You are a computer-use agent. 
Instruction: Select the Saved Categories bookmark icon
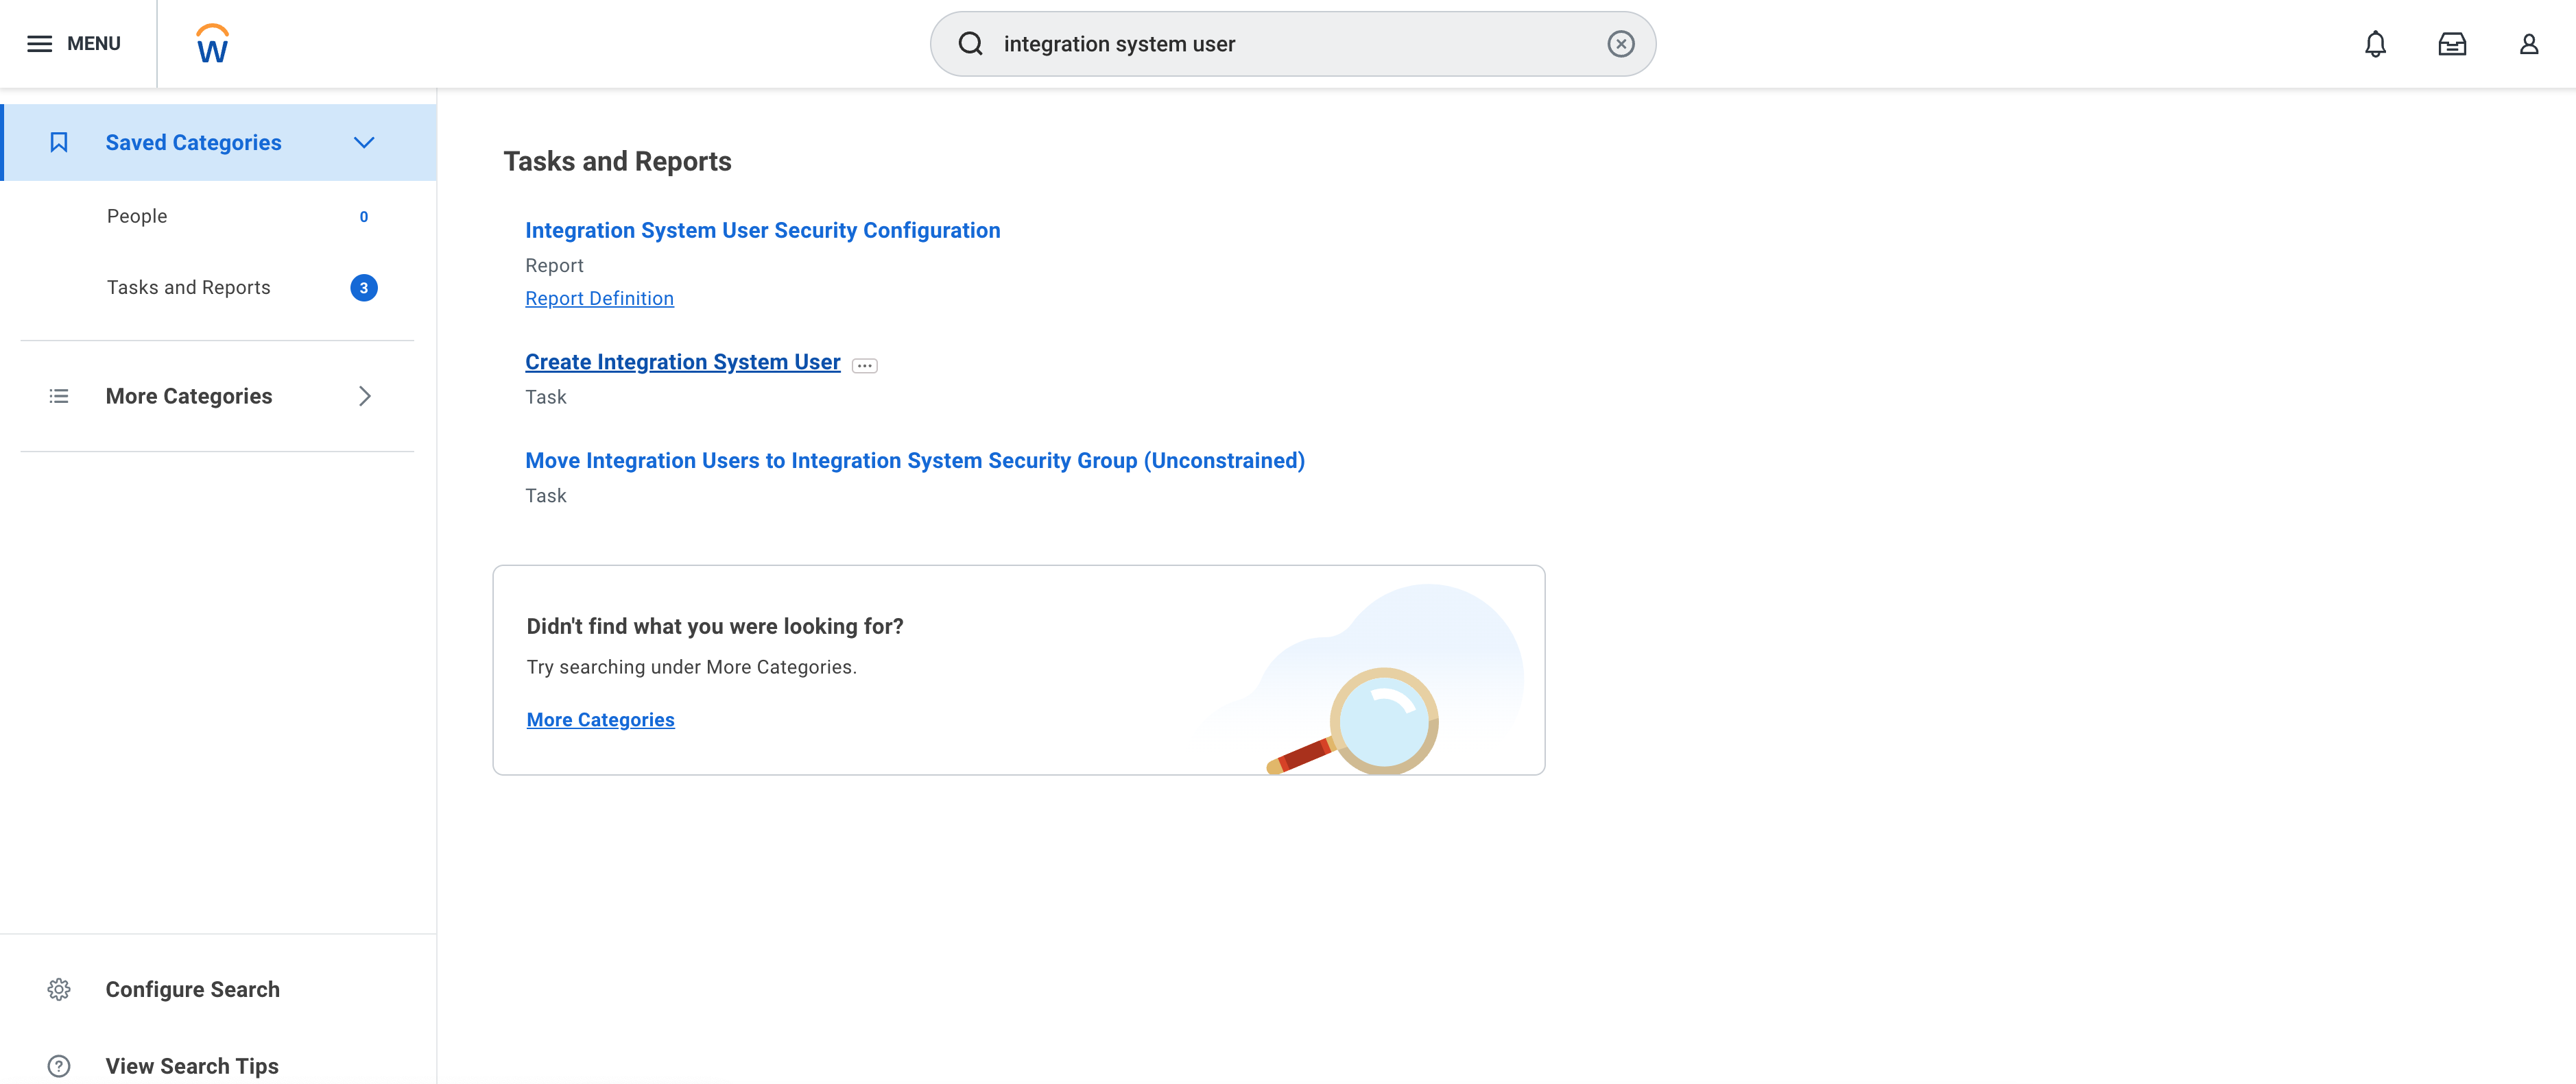59,142
